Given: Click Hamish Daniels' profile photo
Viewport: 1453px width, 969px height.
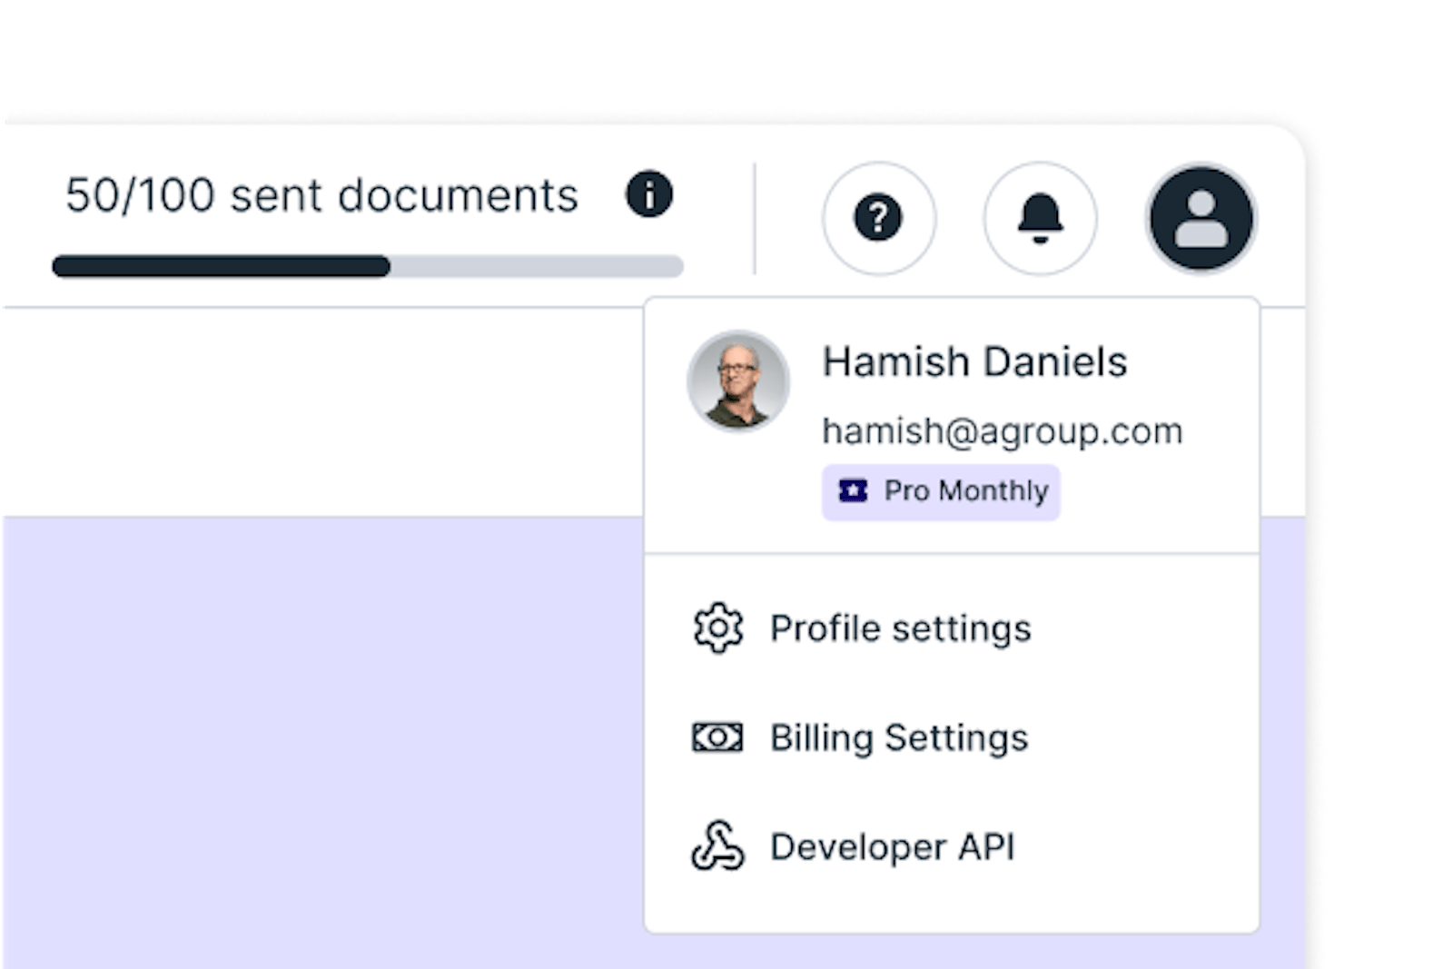Looking at the screenshot, I should [x=738, y=381].
